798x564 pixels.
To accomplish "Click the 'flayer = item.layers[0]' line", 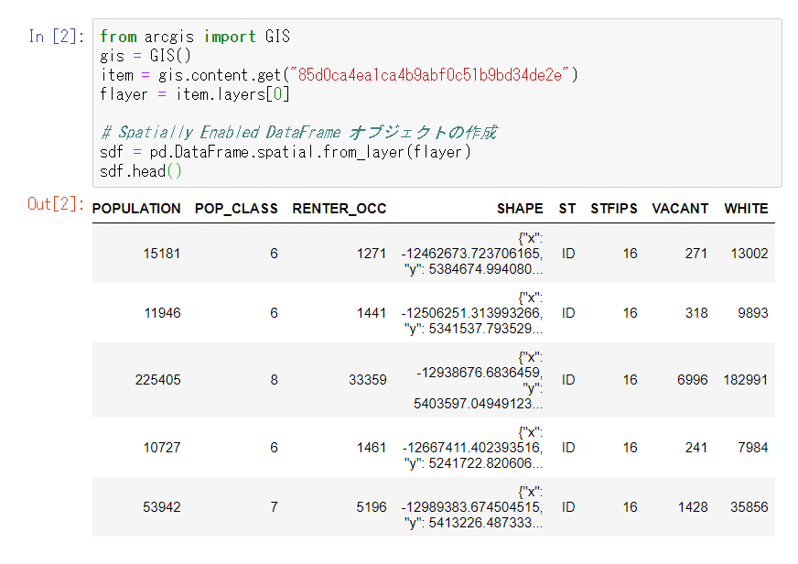I will 194,94.
